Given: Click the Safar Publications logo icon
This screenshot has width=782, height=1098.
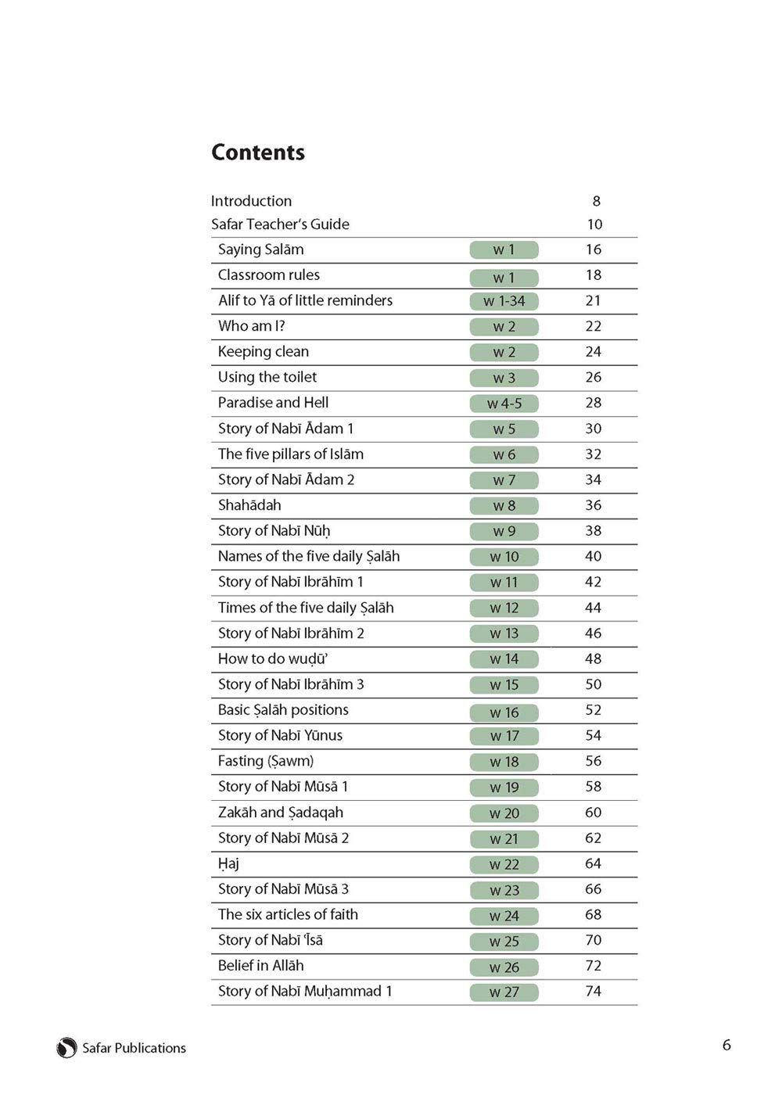Looking at the screenshot, I should click(66, 1048).
